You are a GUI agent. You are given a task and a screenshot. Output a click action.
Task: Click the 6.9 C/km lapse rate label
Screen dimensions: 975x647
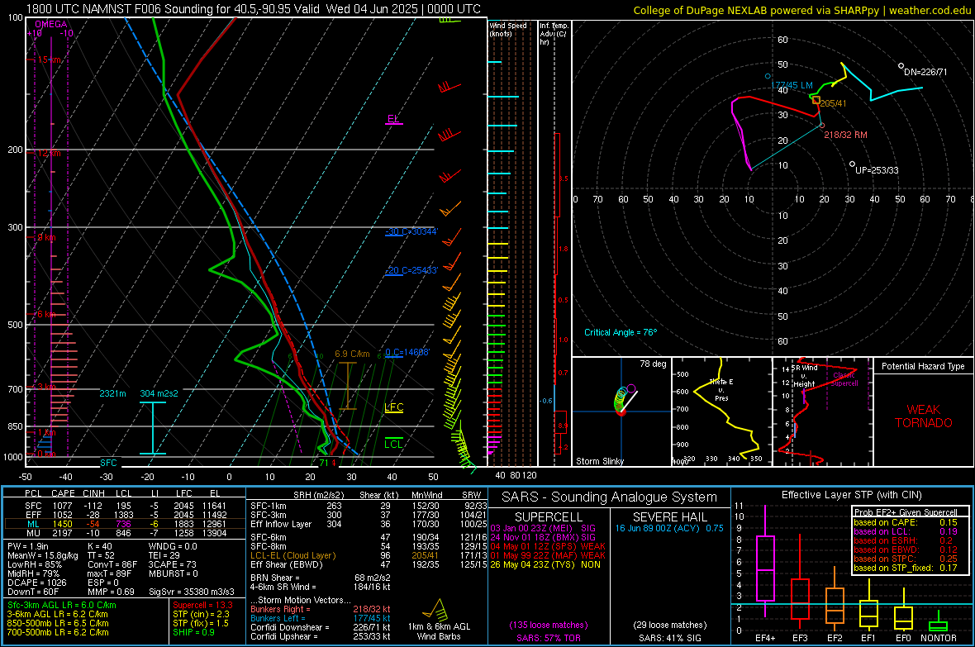352,354
